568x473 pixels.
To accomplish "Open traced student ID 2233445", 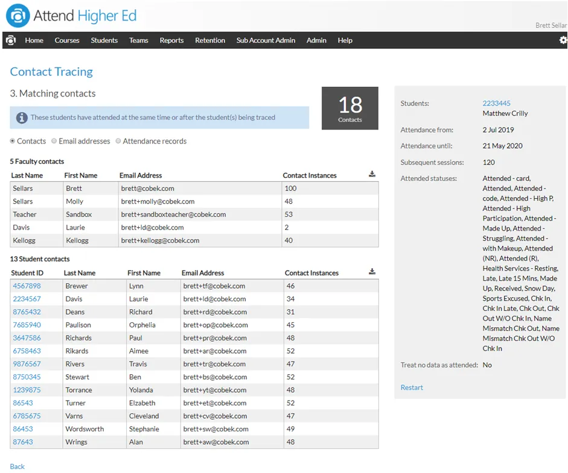I will click(x=496, y=104).
